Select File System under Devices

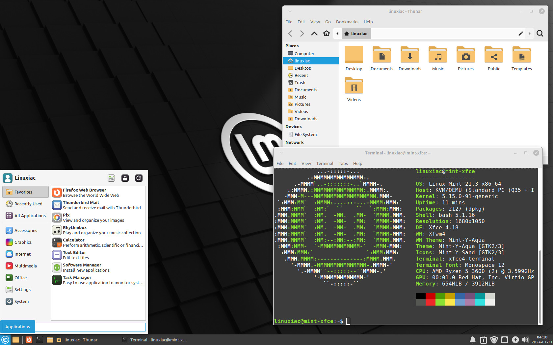[x=311, y=134]
